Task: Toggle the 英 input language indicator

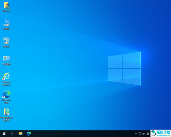Action: pos(148,134)
